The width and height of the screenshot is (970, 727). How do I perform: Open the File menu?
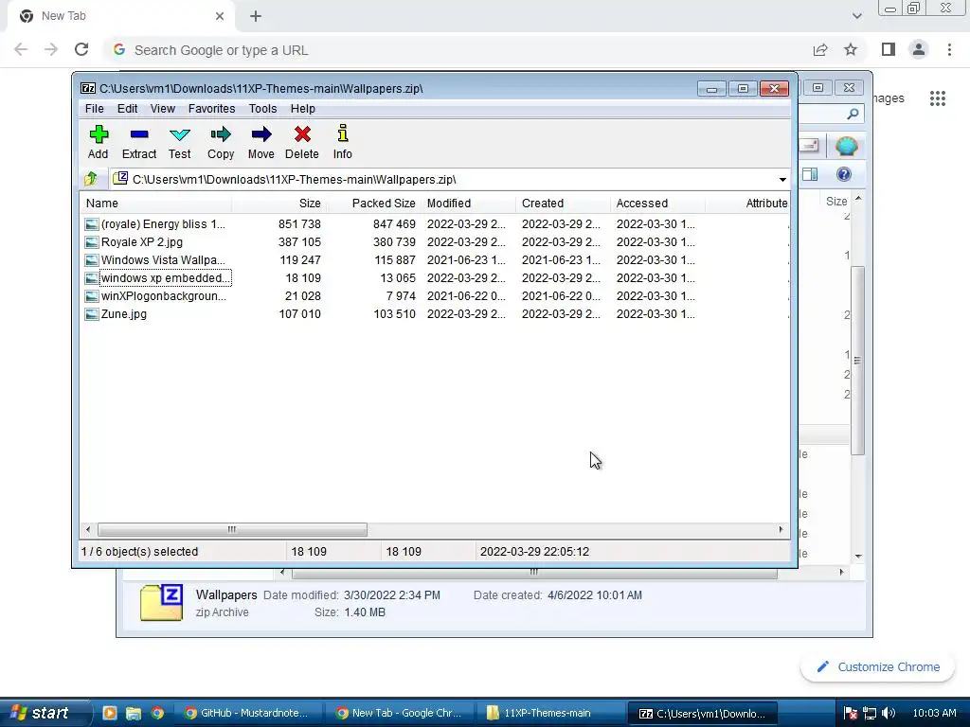coord(94,109)
